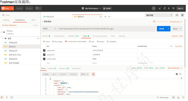Screen dimensions: 188x101
Task: Toggle word wrap icon in response toolbar
Action: pyautogui.click(x=93, y=74)
